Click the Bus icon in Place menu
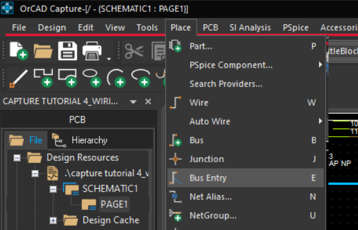Viewport: 358px width, 230px height. pyautogui.click(x=175, y=140)
